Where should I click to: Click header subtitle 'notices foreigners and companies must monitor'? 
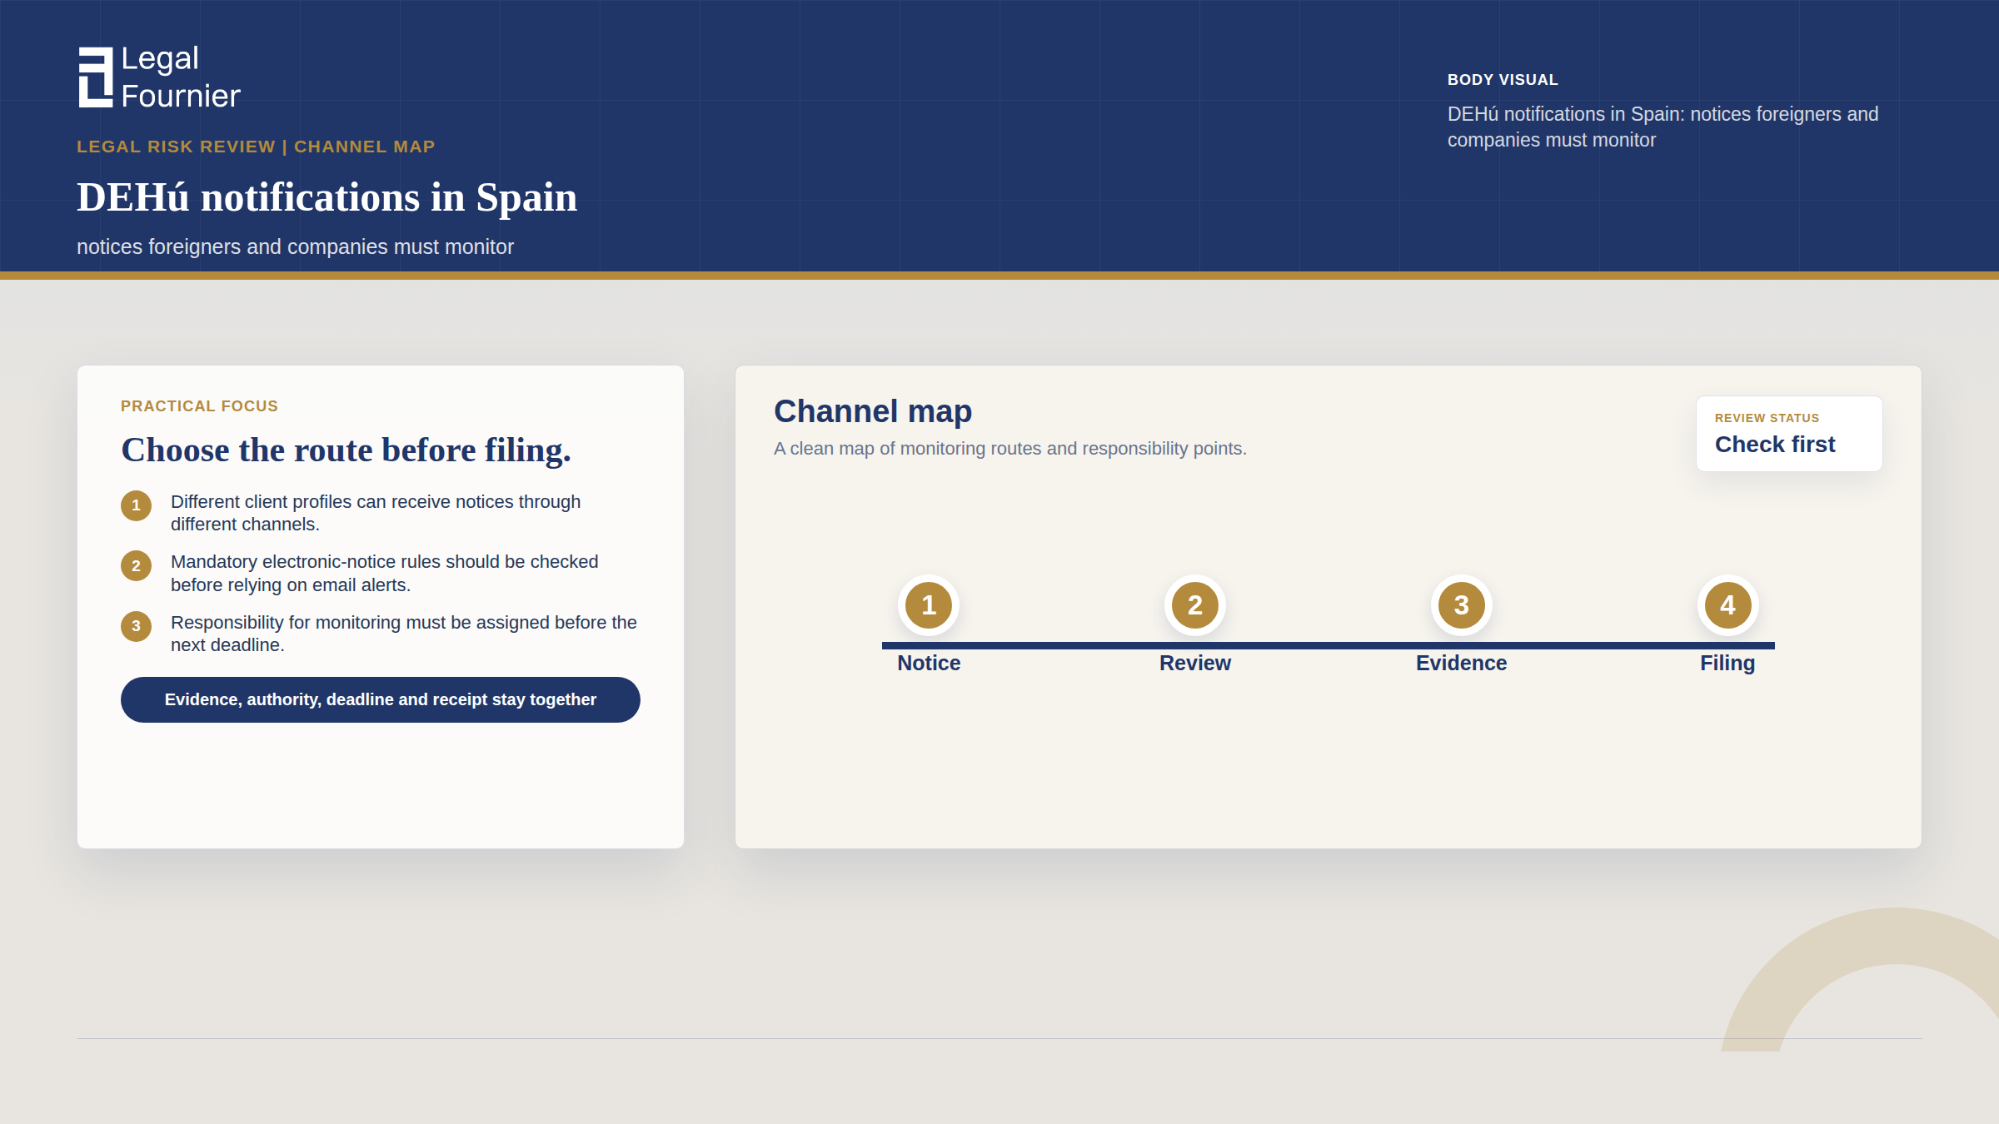tap(295, 247)
